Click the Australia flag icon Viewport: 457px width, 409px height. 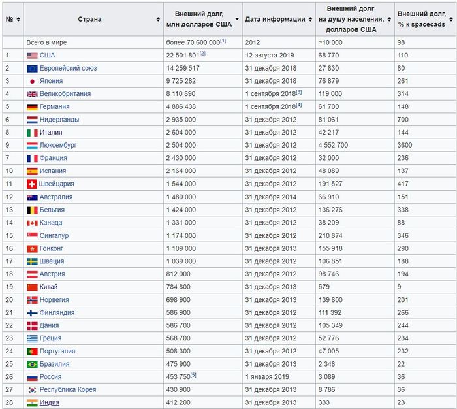pos(32,197)
